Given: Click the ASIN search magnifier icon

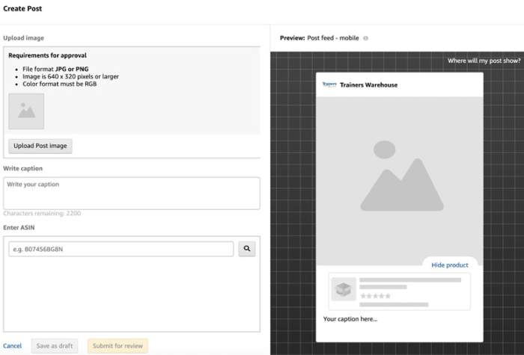Looking at the screenshot, I should pyautogui.click(x=247, y=249).
